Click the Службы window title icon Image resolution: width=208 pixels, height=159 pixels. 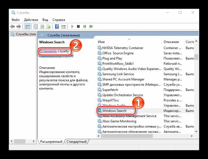tap(13, 12)
